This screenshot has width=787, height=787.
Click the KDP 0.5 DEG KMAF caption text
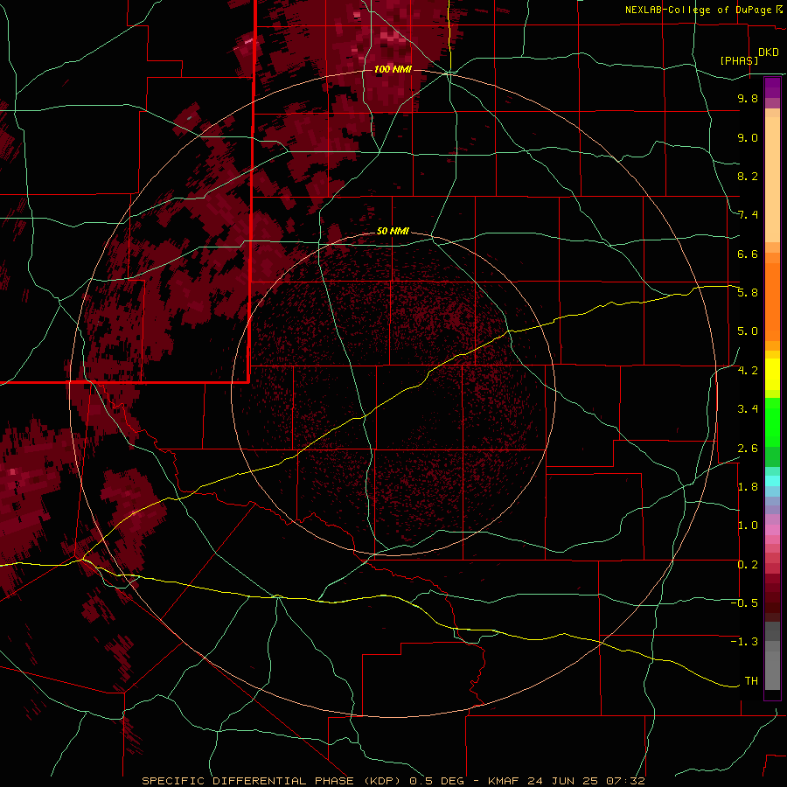pos(393,781)
